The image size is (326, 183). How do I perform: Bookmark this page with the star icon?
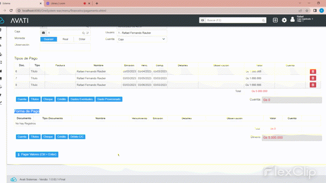(x=307, y=11)
